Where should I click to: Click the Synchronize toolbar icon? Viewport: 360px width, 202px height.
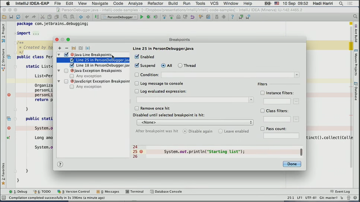point(18,17)
